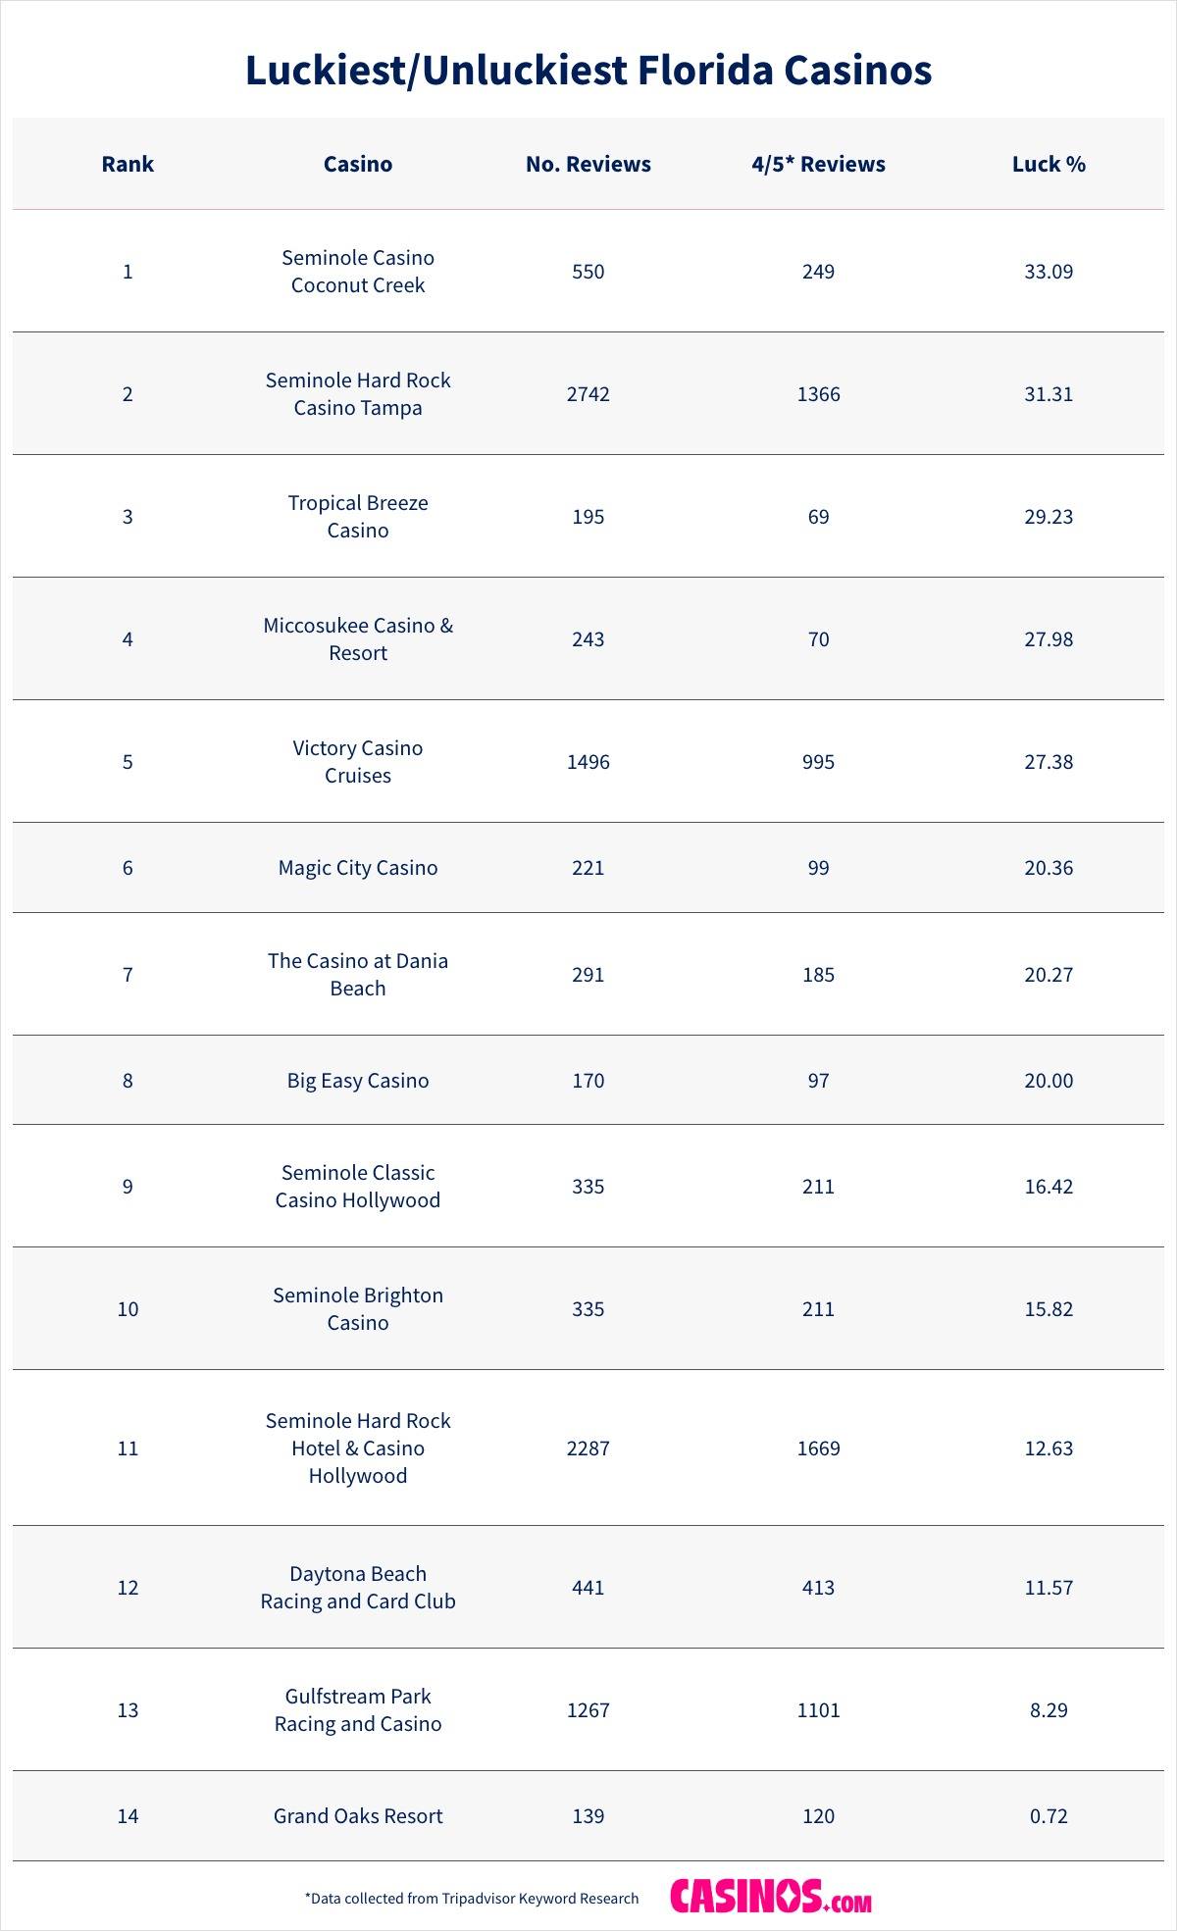Select Daytona Beach Racing and Card Club

tap(358, 1588)
